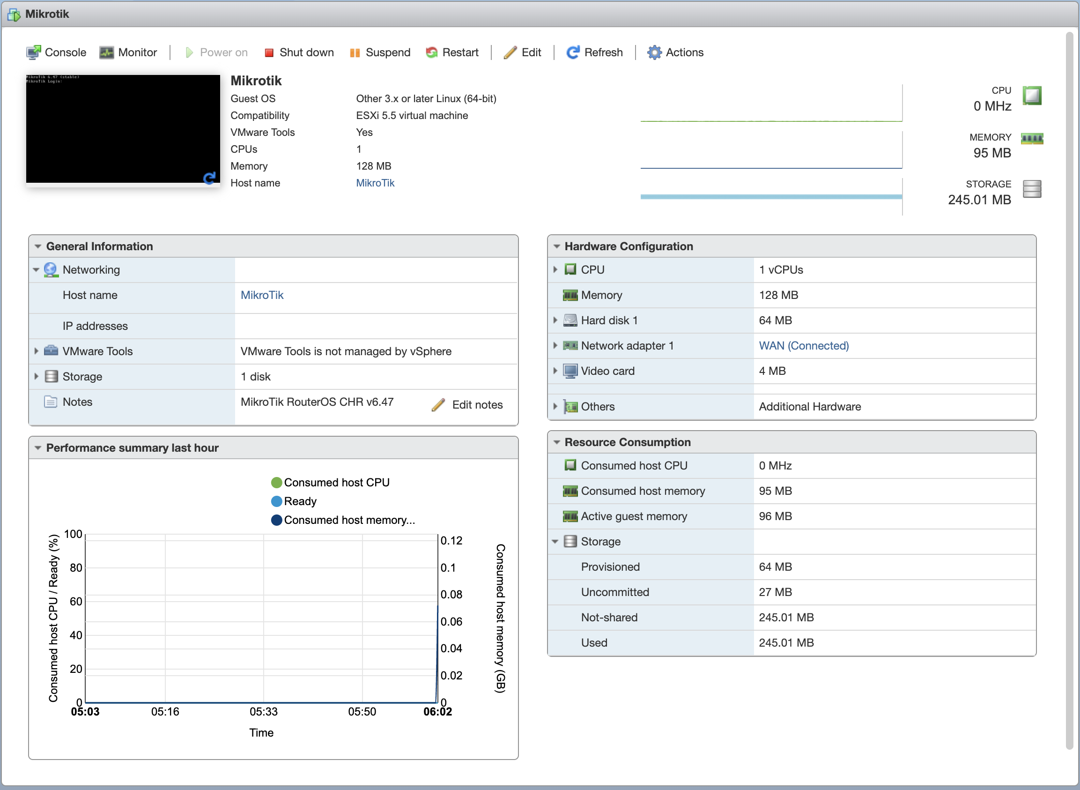Click the memory stick icon beside 95 MB
The image size is (1080, 790).
(1032, 139)
